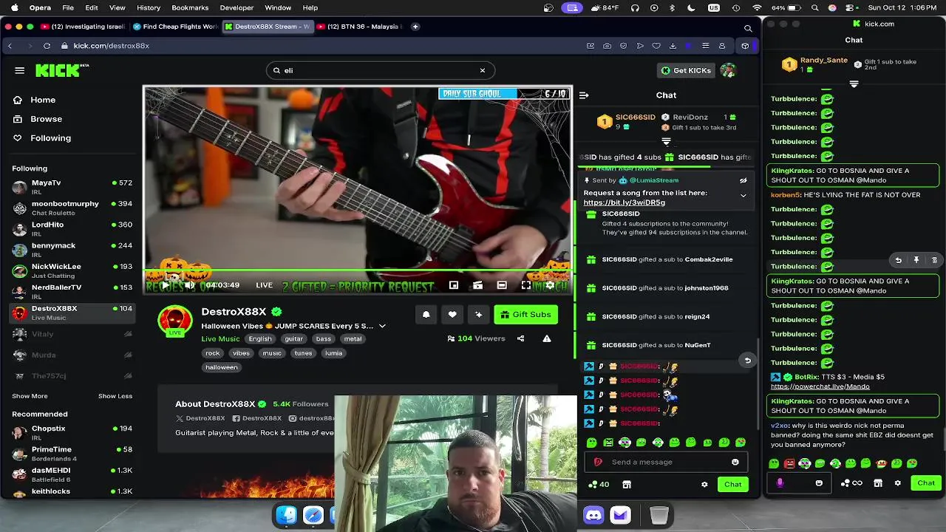This screenshot has height=532, width=946.
Task: Open main chat settings gear
Action: 704,485
